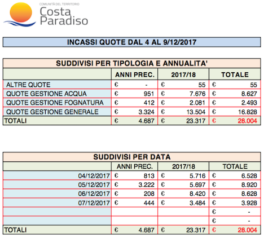Select the ANNI PREC. header in the first table
Image resolution: width=264 pixels, height=237 pixels.
point(134,74)
